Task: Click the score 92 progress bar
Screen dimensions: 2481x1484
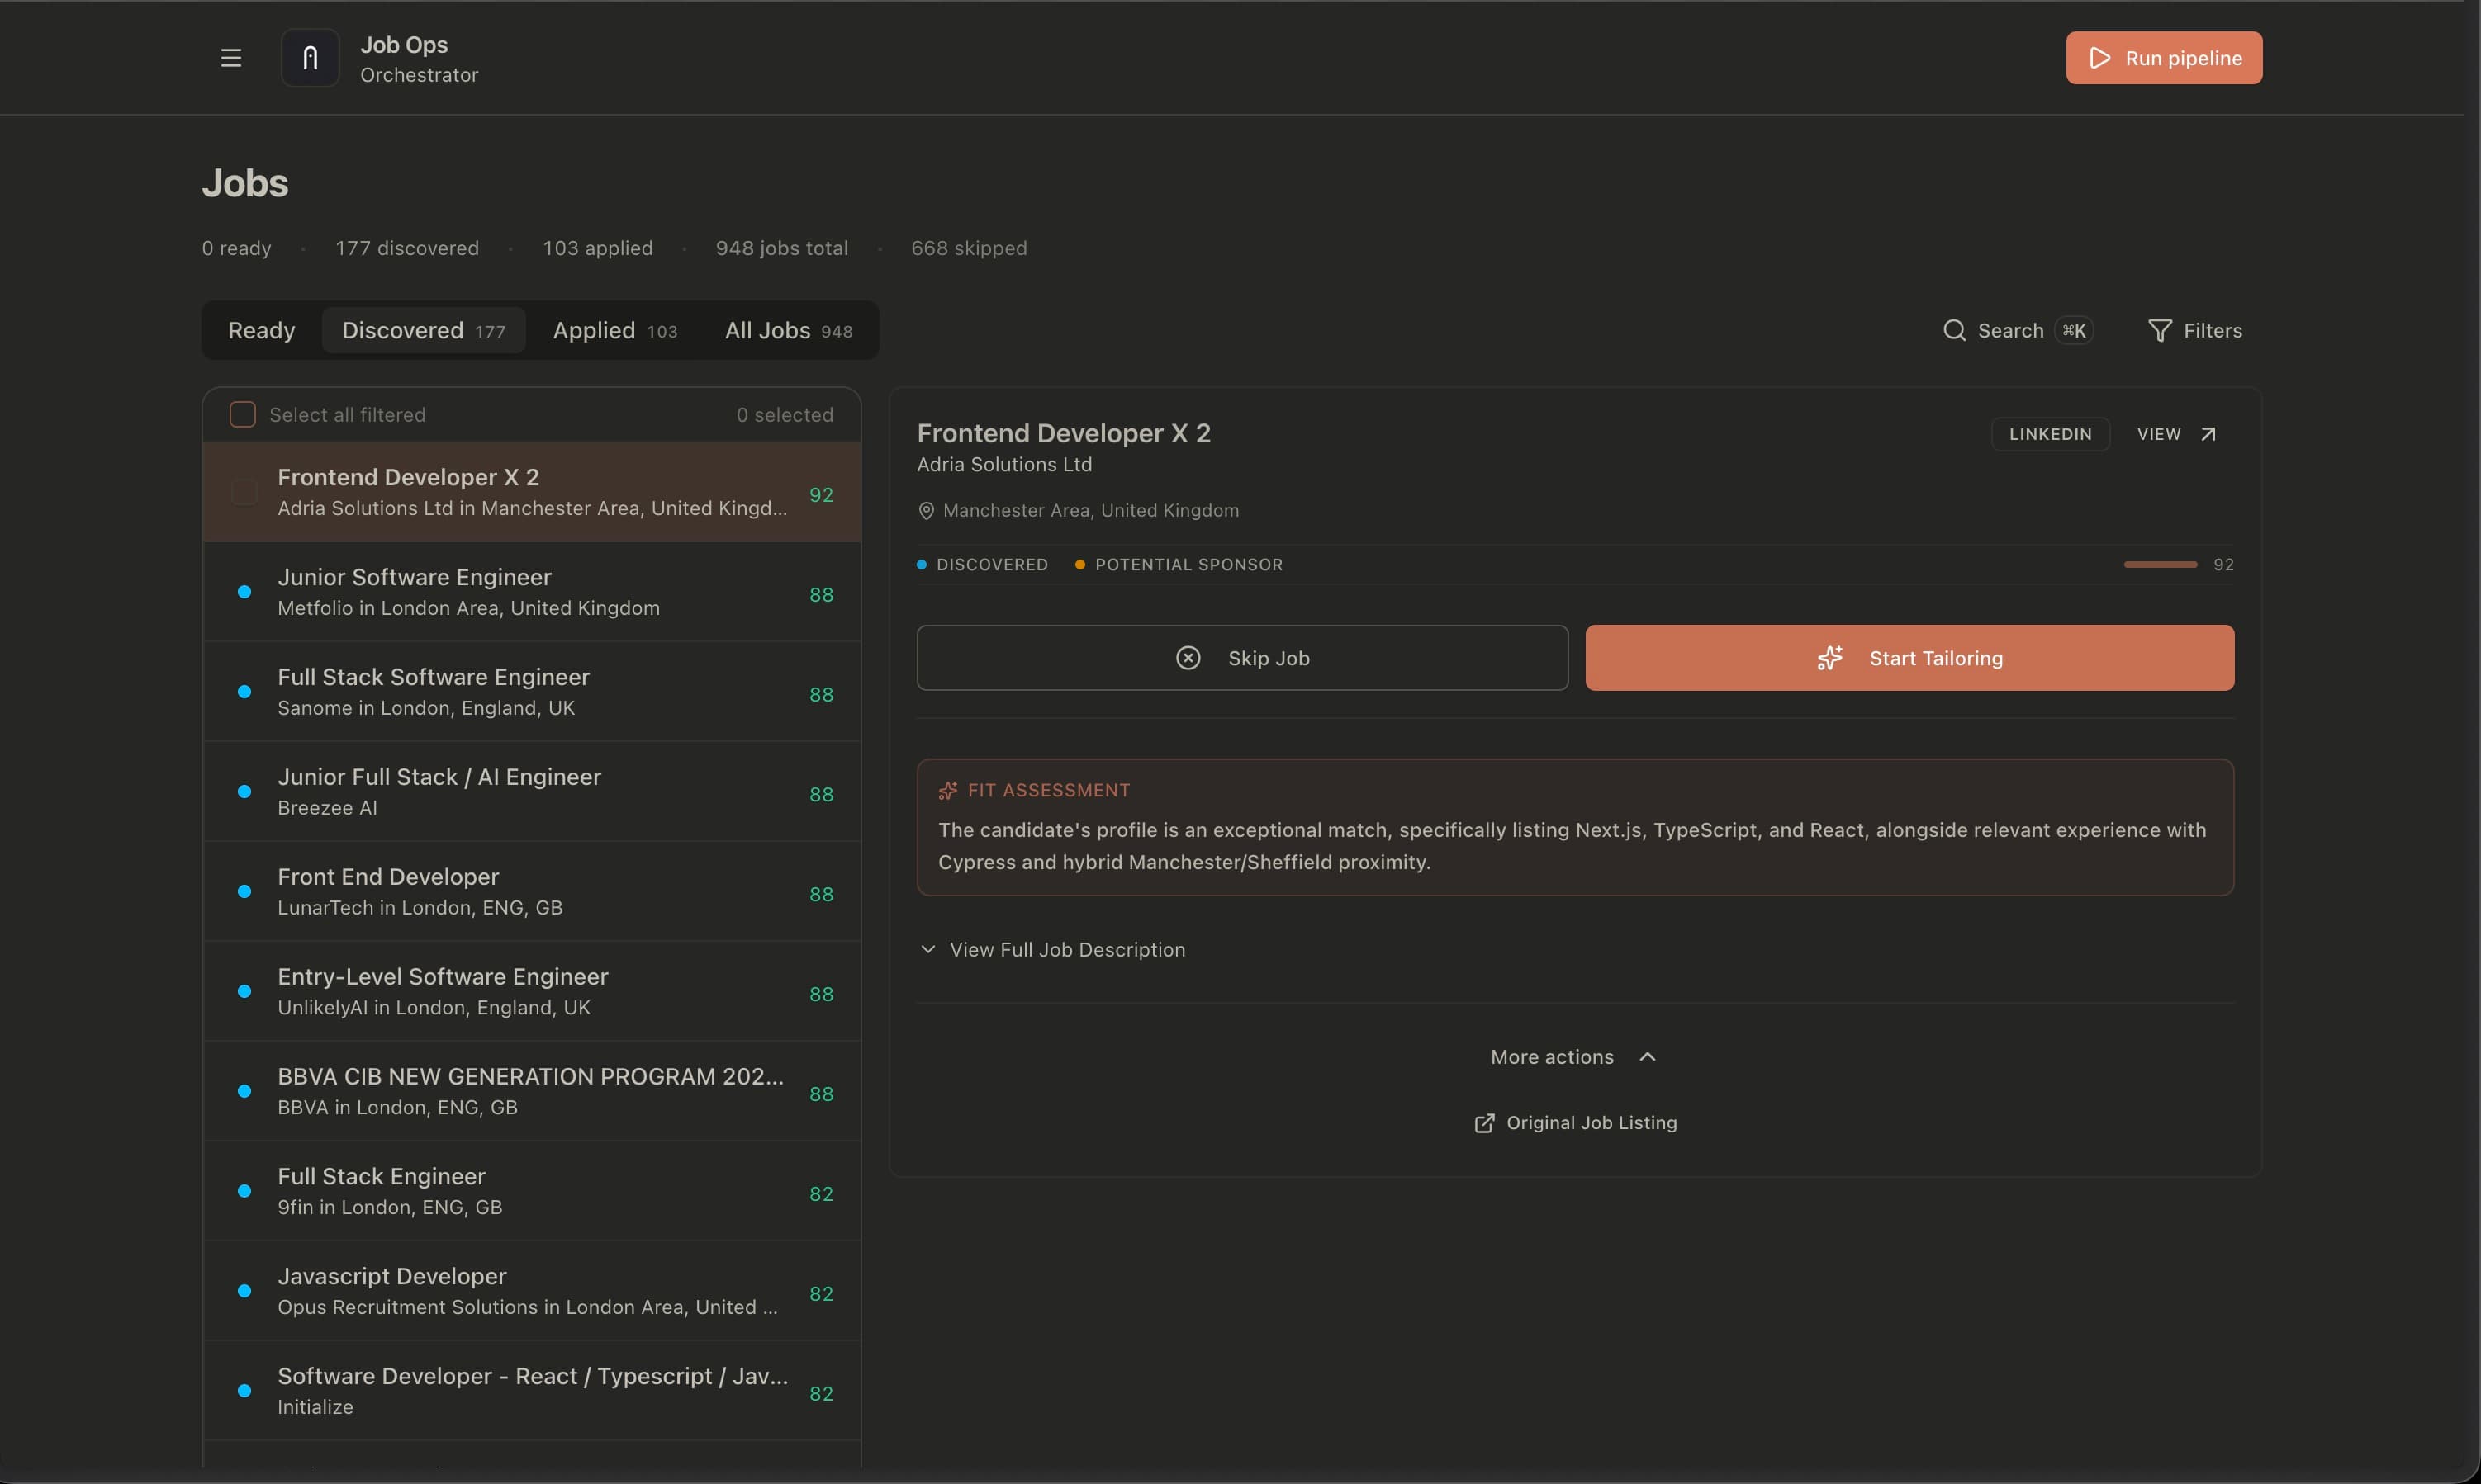Action: (2160, 565)
